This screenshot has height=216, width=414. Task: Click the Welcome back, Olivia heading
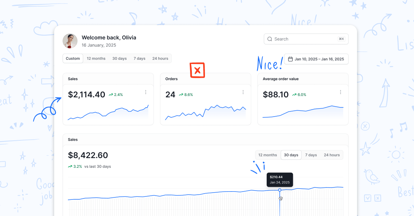coord(109,37)
